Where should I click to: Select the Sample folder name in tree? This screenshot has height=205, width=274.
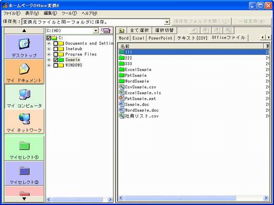coord(72,60)
